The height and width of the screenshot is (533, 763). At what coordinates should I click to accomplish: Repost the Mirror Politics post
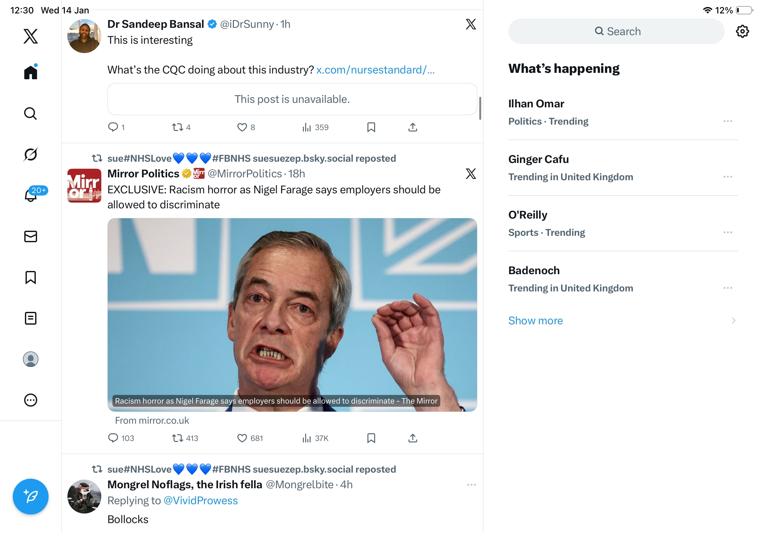(x=177, y=438)
